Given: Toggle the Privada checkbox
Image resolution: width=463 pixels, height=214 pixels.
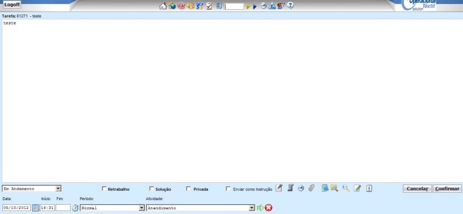Looking at the screenshot, I should tap(189, 189).
